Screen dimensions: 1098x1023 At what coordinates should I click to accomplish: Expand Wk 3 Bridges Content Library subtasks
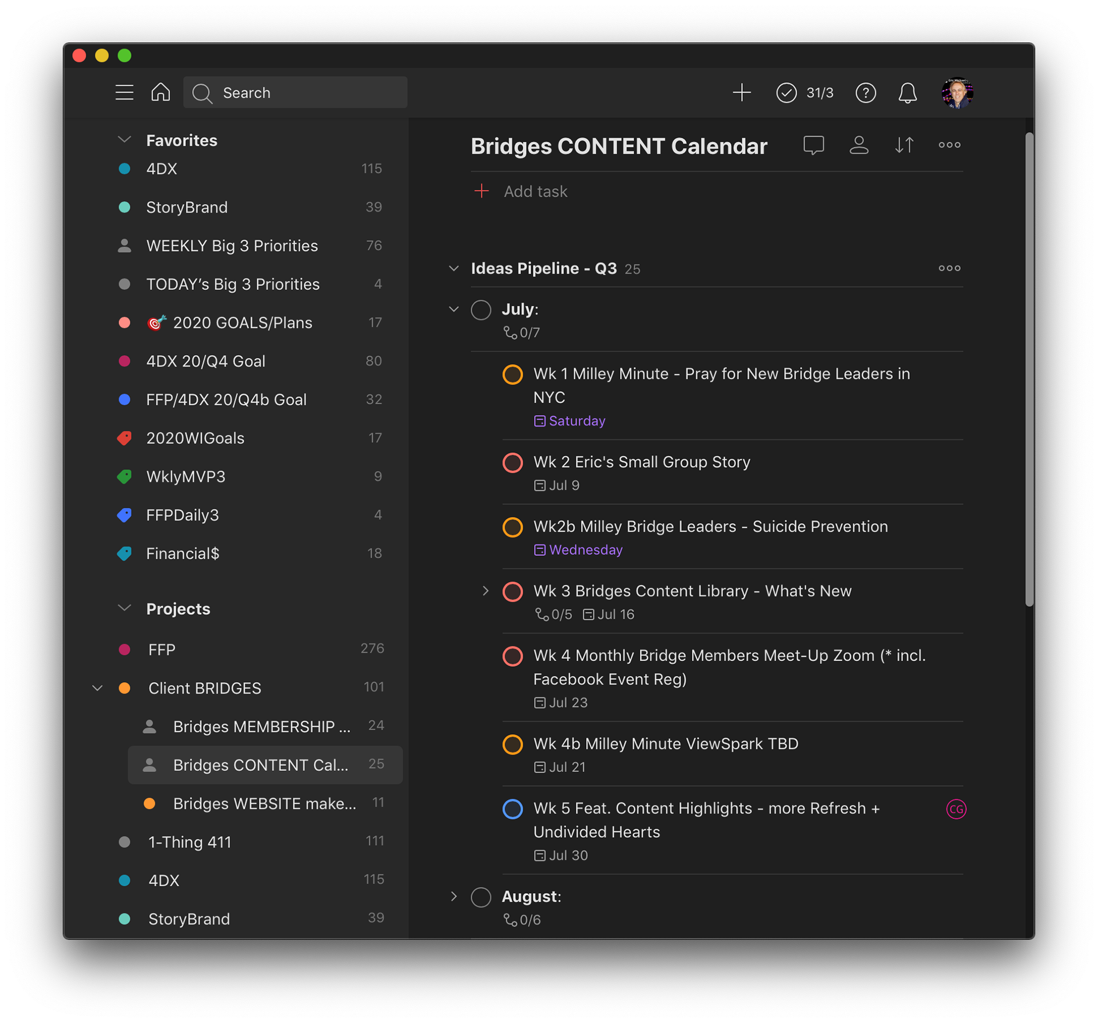(x=485, y=591)
